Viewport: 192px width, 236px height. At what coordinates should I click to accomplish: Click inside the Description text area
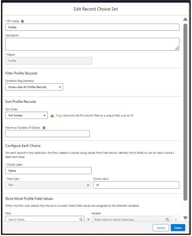tap(92, 44)
